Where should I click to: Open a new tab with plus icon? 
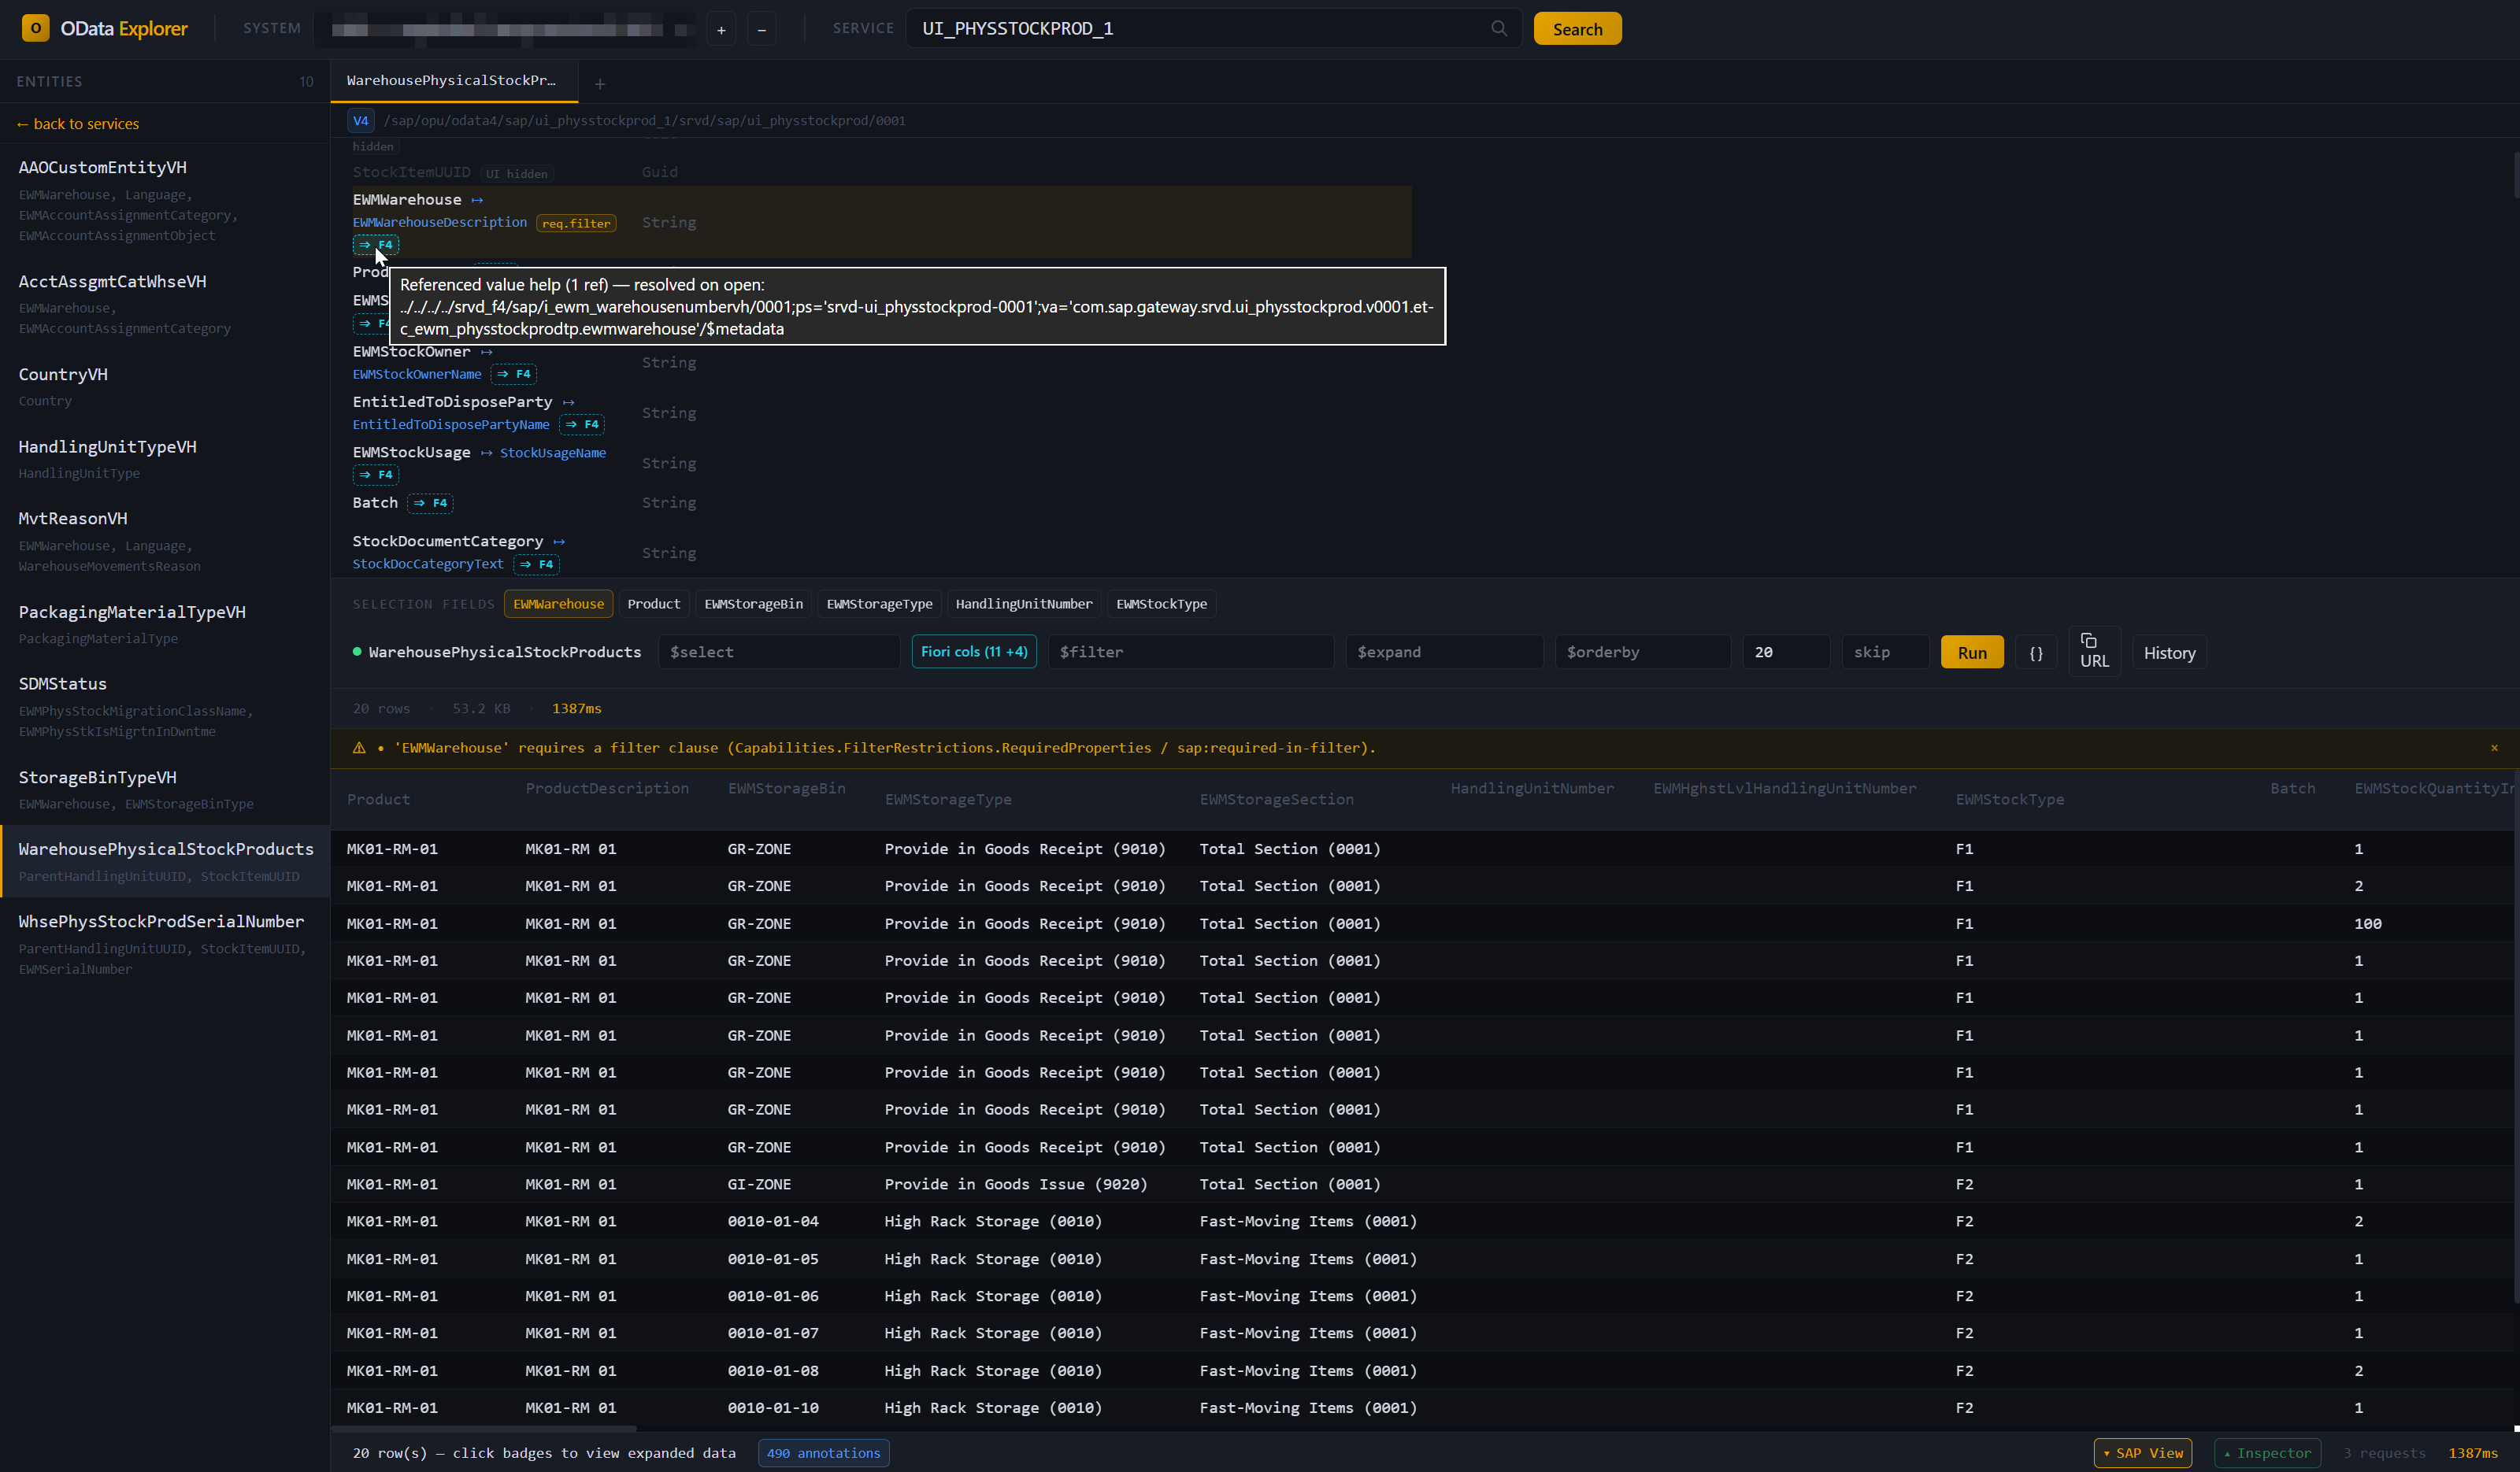[600, 84]
